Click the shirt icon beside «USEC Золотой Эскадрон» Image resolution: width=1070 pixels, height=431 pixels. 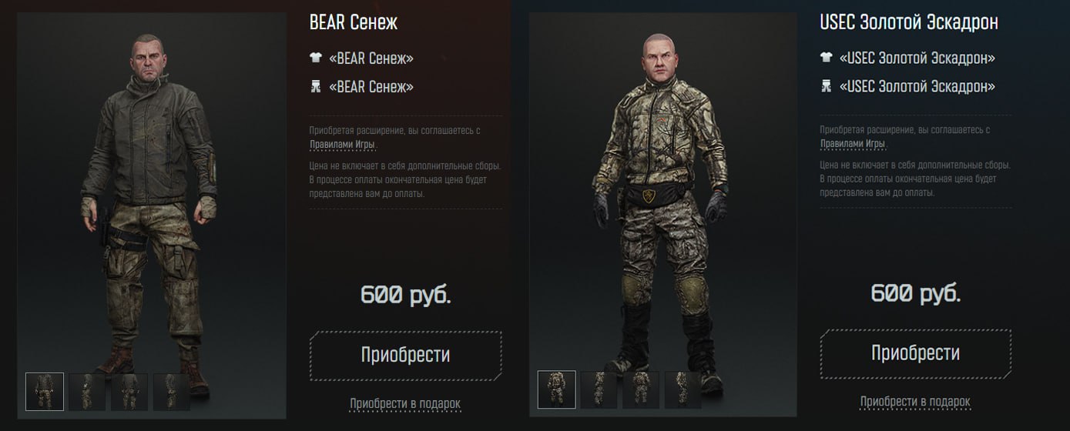[x=826, y=58]
